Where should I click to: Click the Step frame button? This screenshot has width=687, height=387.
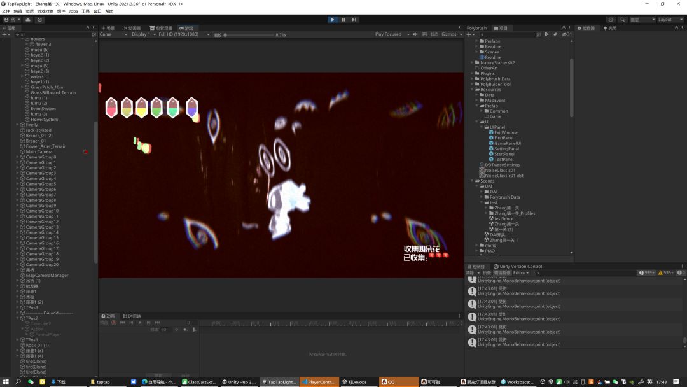pyautogui.click(x=354, y=20)
